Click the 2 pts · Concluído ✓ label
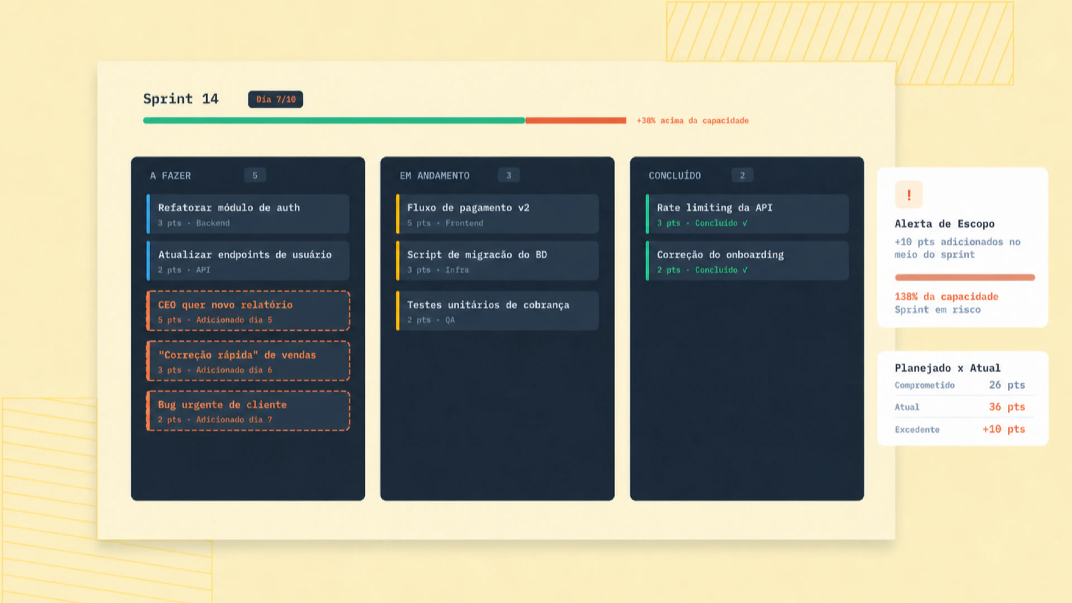Screen dimensions: 1072x603 tap(702, 270)
